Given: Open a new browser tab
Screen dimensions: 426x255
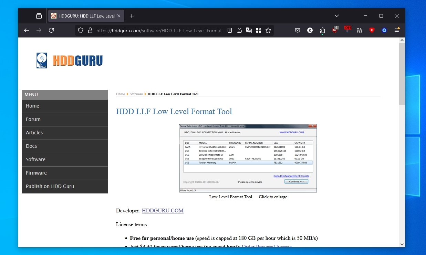Looking at the screenshot, I should (x=132, y=16).
